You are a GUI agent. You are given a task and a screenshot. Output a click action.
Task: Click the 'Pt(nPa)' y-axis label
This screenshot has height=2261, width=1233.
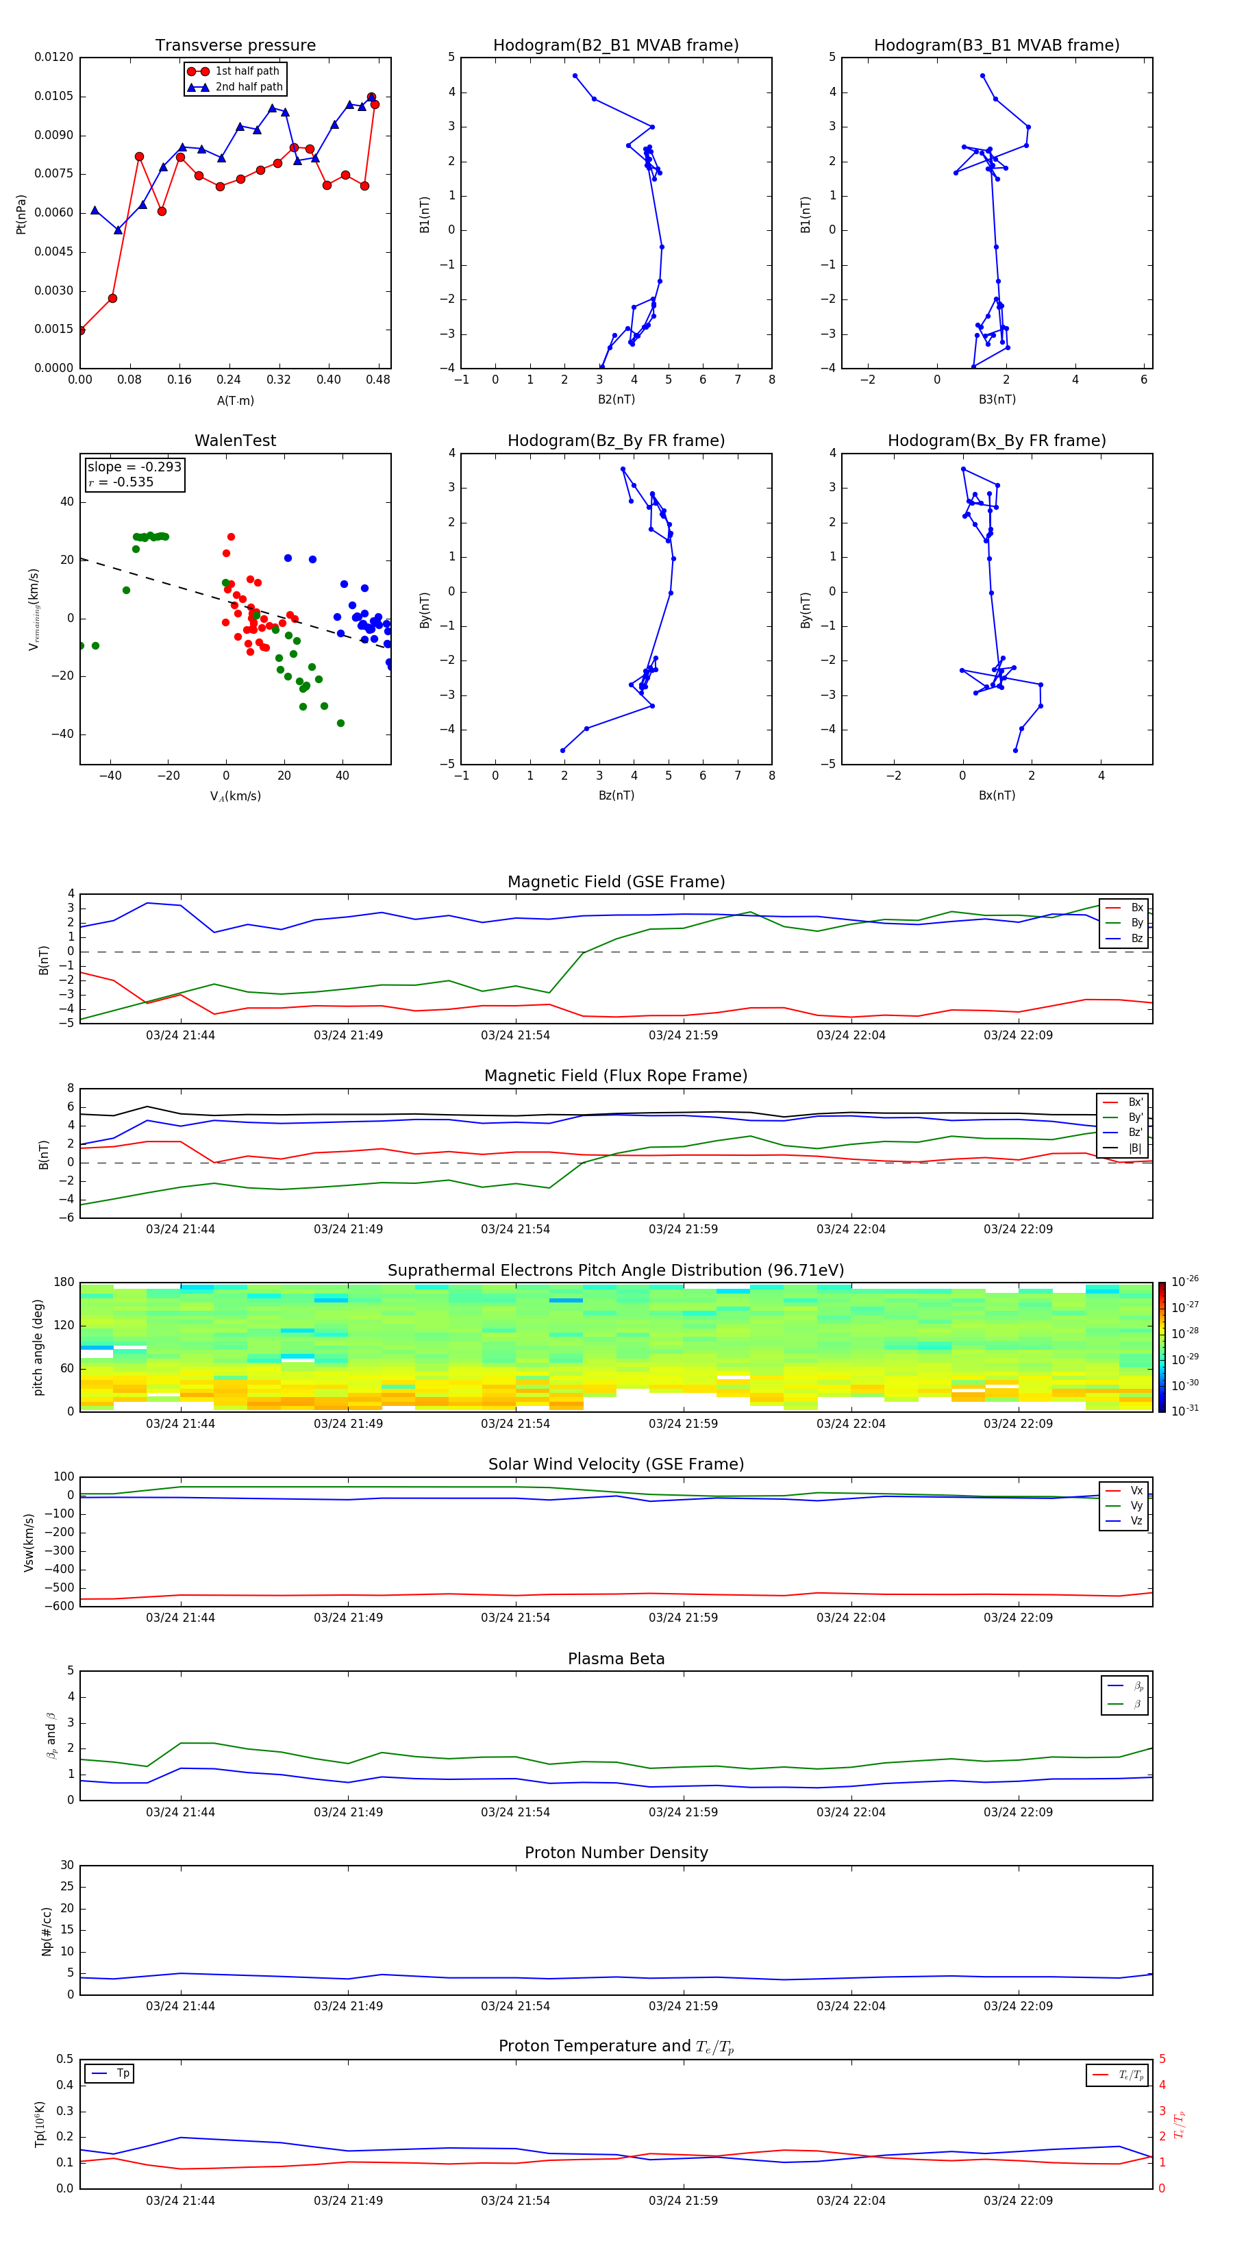coord(21,213)
